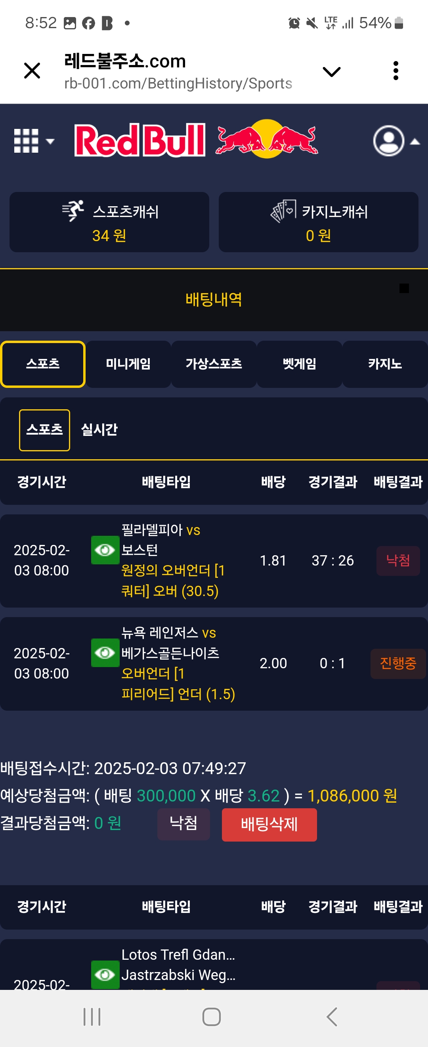The height and width of the screenshot is (1047, 428).
Task: Click the red 배팅삭제 button
Action: 269,825
